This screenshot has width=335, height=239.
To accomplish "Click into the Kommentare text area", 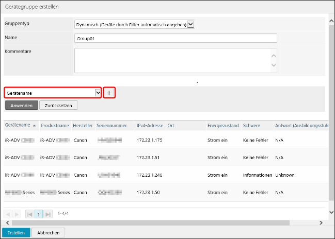I will click(x=172, y=60).
